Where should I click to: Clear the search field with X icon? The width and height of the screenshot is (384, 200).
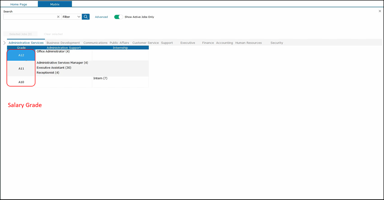point(58,17)
